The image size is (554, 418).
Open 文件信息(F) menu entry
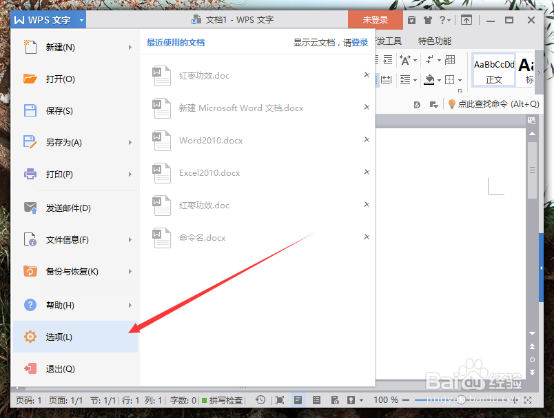click(75, 240)
